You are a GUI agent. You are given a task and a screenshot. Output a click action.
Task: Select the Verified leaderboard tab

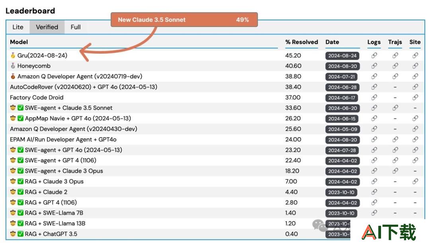pyautogui.click(x=47, y=27)
